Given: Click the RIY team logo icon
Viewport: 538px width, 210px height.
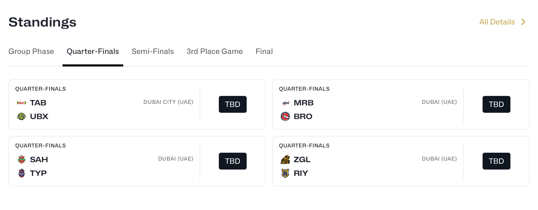Looking at the screenshot, I should coord(285,173).
